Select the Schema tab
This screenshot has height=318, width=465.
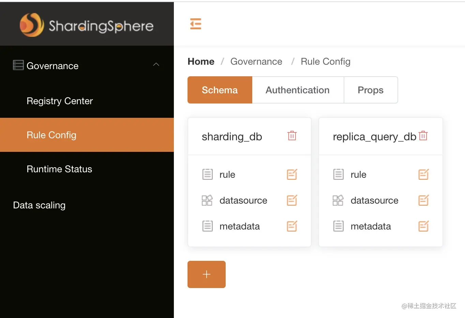point(220,90)
